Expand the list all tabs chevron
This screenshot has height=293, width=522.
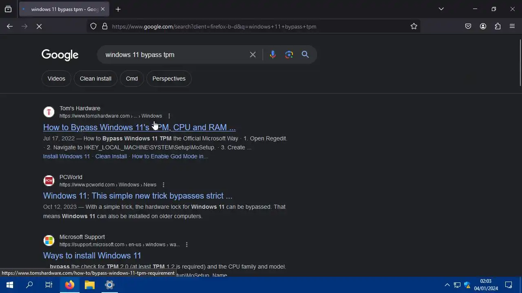[x=441, y=9]
